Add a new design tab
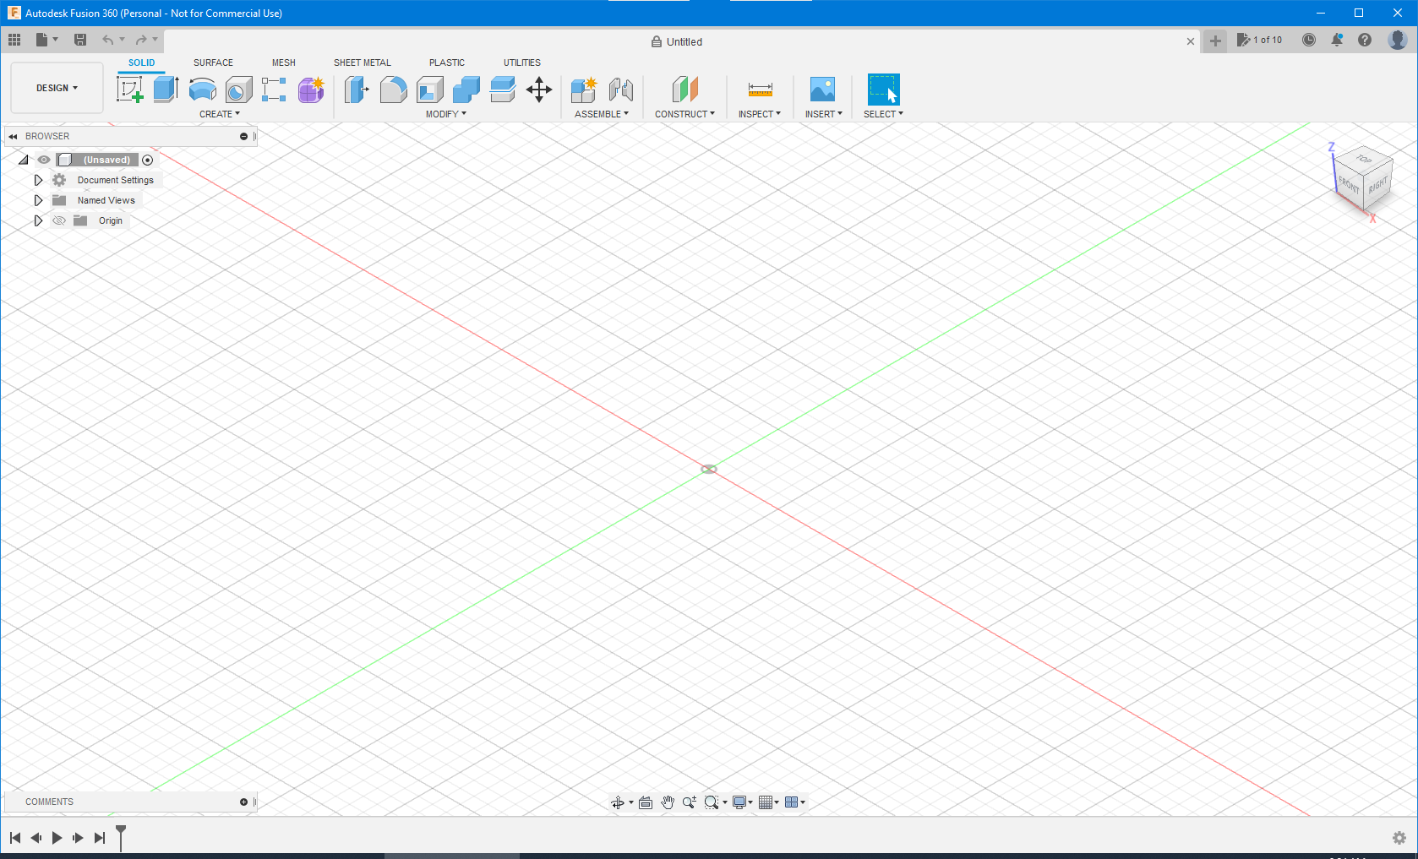The height and width of the screenshot is (859, 1418). tap(1215, 41)
